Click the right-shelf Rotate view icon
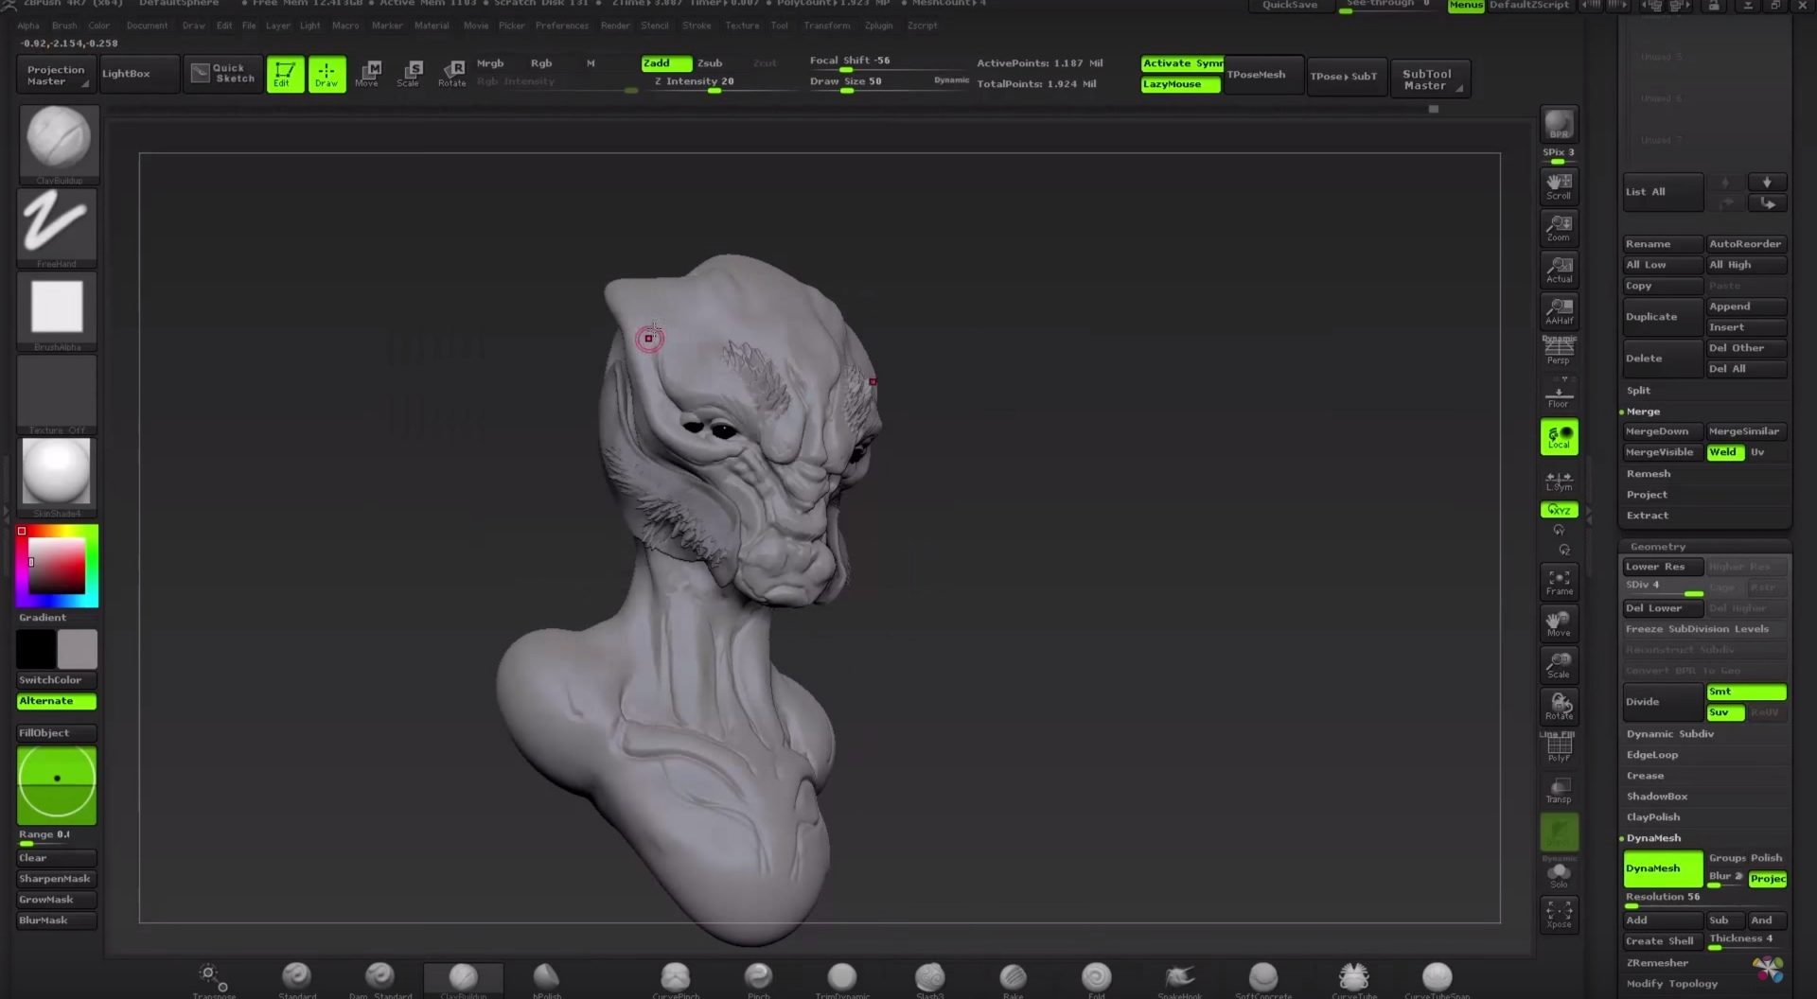 tap(1559, 707)
